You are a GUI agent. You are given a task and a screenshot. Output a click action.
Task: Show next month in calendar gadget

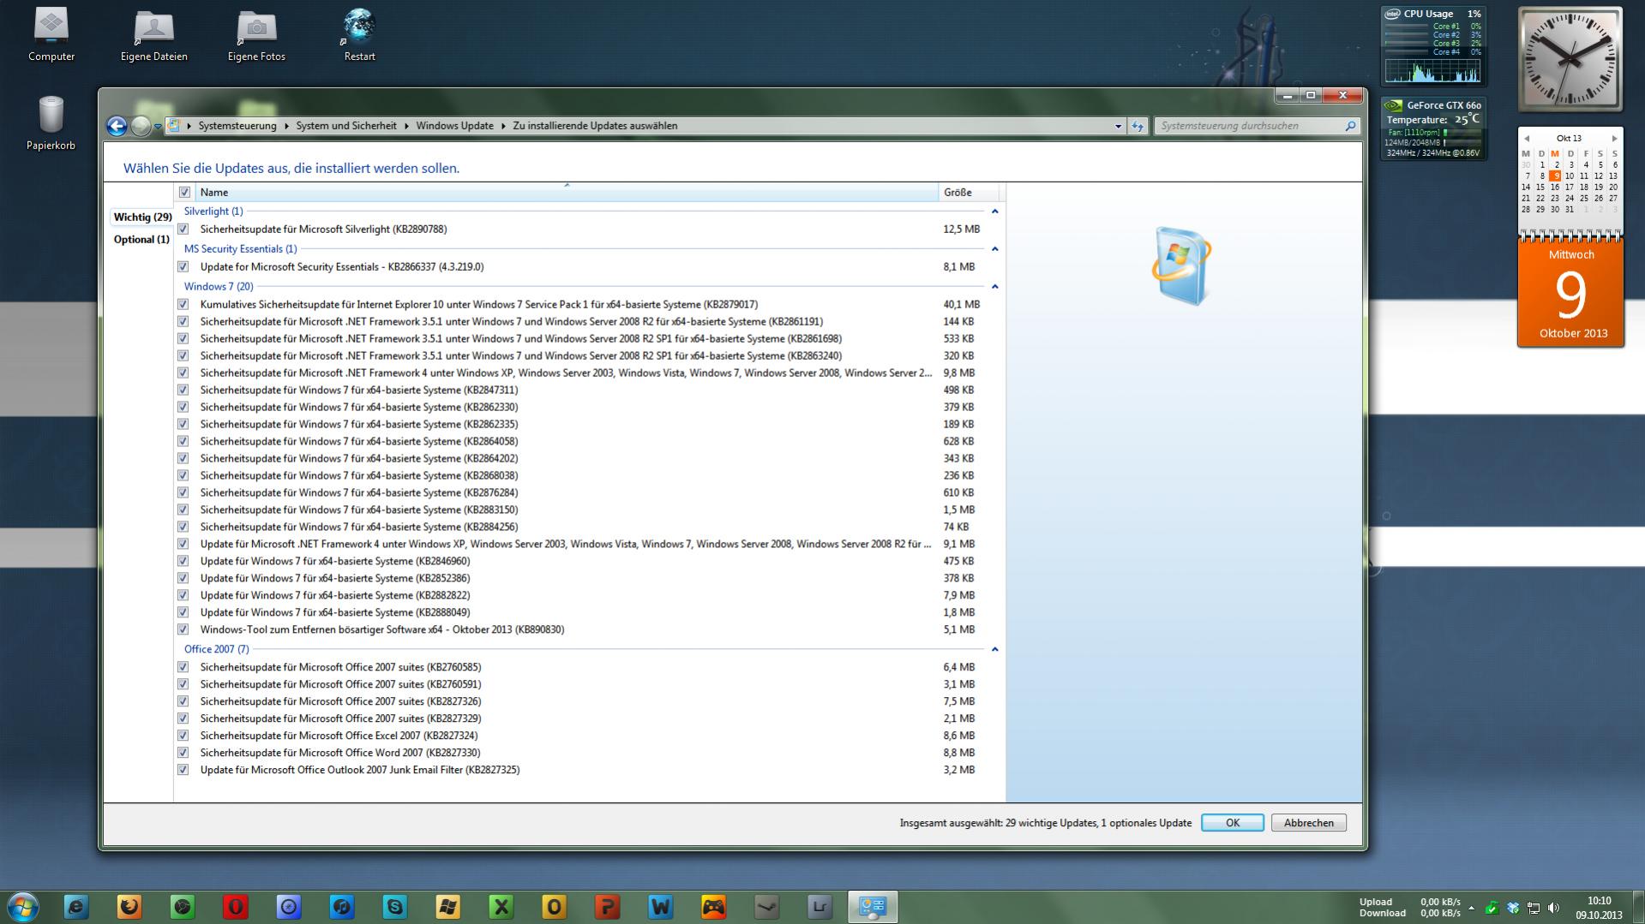click(x=1614, y=139)
